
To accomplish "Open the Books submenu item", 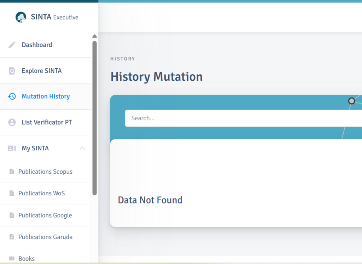I will [45, 256].
